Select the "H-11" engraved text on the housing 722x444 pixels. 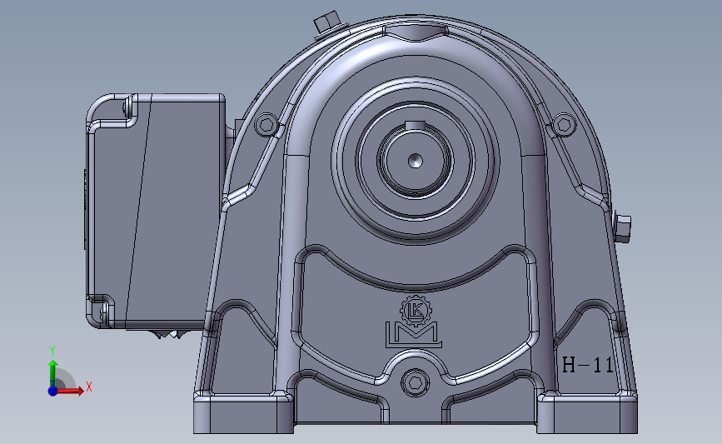pyautogui.click(x=588, y=365)
